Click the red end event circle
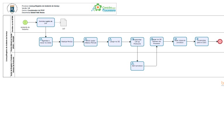Viewport: 224px width, 126px height. pyautogui.click(x=220, y=42)
